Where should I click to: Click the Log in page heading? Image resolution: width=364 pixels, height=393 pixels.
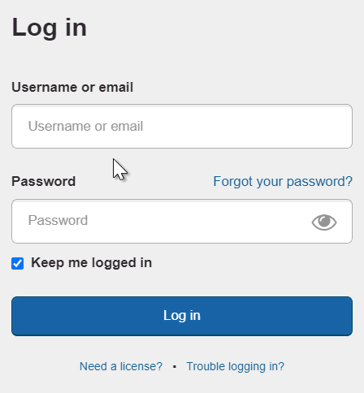pyautogui.click(x=50, y=28)
